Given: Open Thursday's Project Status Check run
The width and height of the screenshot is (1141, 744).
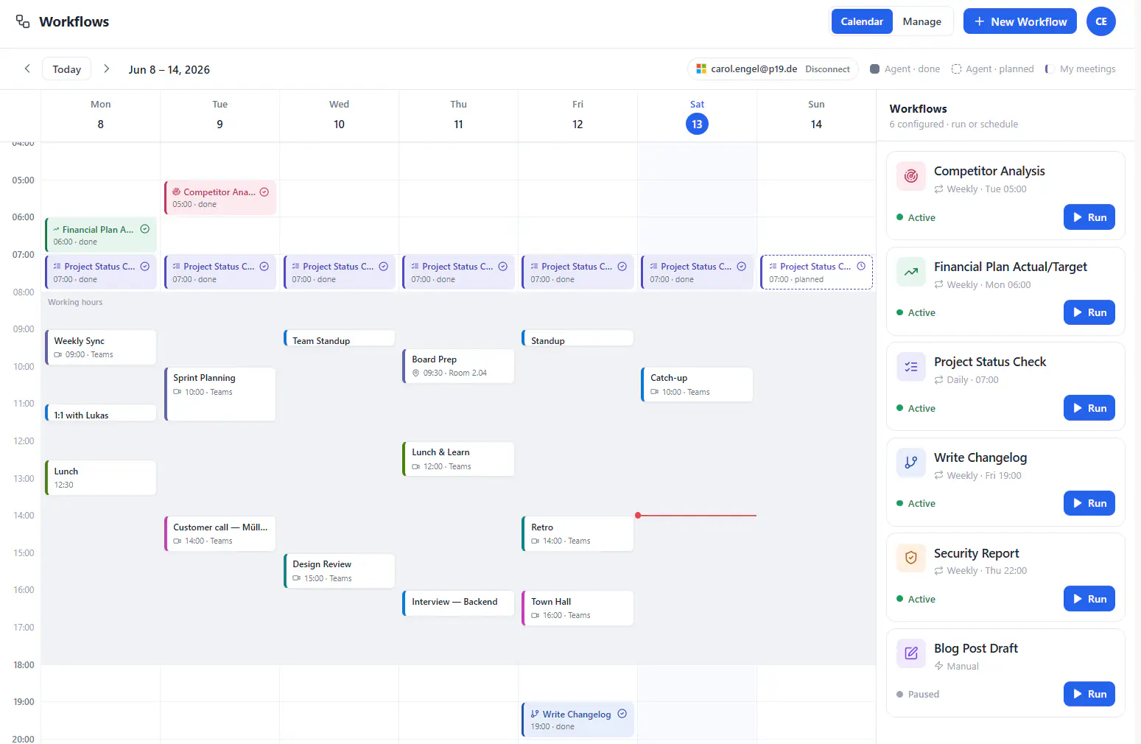Looking at the screenshot, I should click(459, 272).
